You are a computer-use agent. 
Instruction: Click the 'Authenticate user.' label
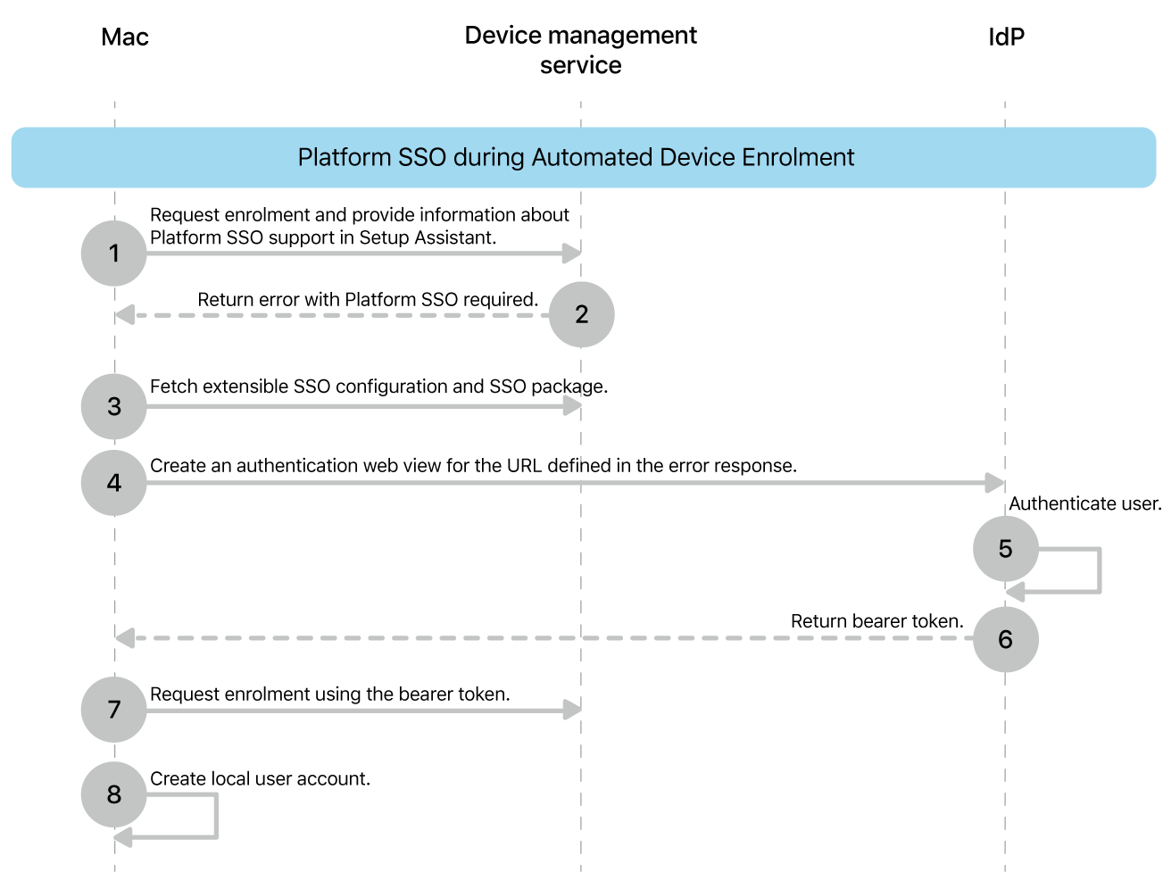pyautogui.click(x=1085, y=503)
